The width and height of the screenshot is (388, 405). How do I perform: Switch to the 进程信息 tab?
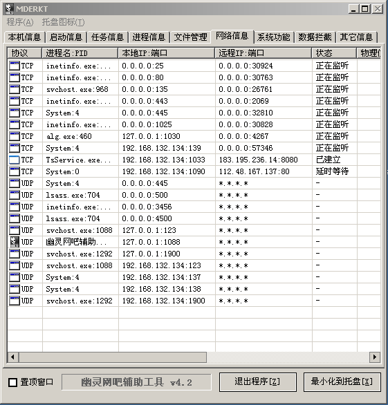(149, 37)
